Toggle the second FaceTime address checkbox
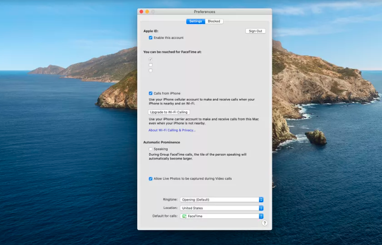This screenshot has width=382, height=245. [x=150, y=65]
